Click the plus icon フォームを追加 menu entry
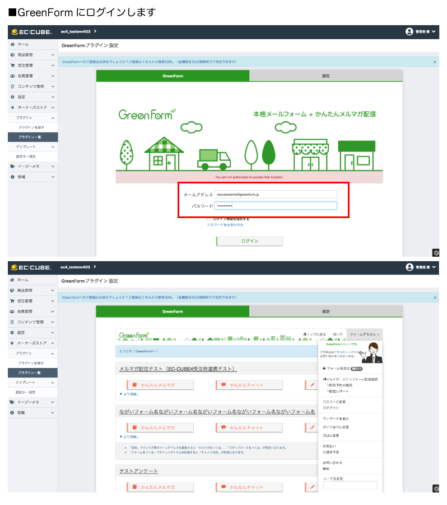 342,369
